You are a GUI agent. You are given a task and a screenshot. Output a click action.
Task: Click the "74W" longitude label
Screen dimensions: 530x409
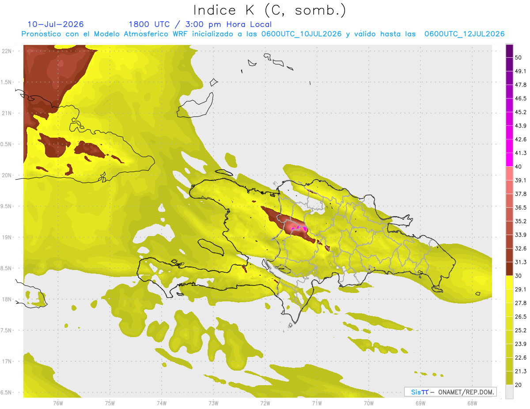point(162,403)
